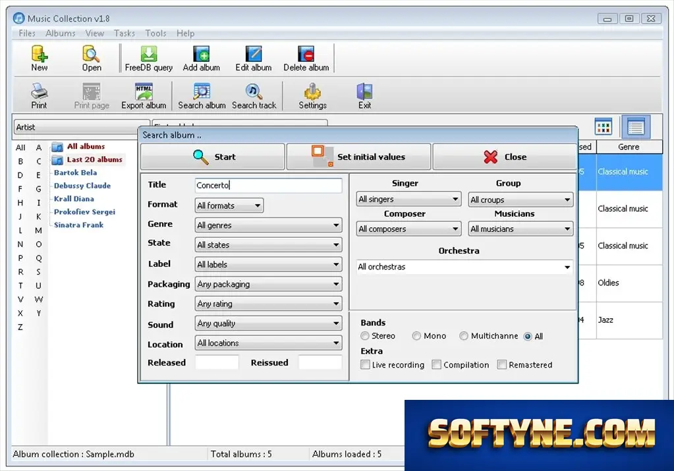Open the All orchestras dropdown
The height and width of the screenshot is (471, 674).
tap(464, 267)
